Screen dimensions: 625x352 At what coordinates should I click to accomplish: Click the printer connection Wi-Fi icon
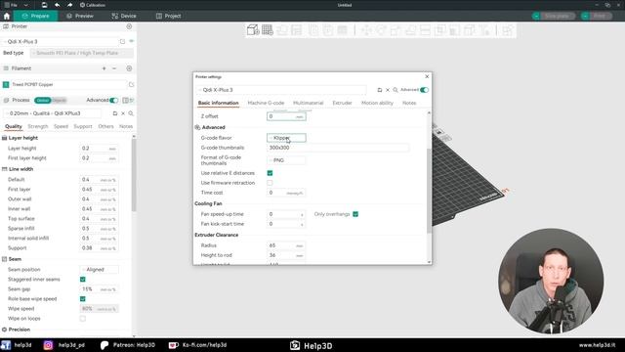[131, 41]
